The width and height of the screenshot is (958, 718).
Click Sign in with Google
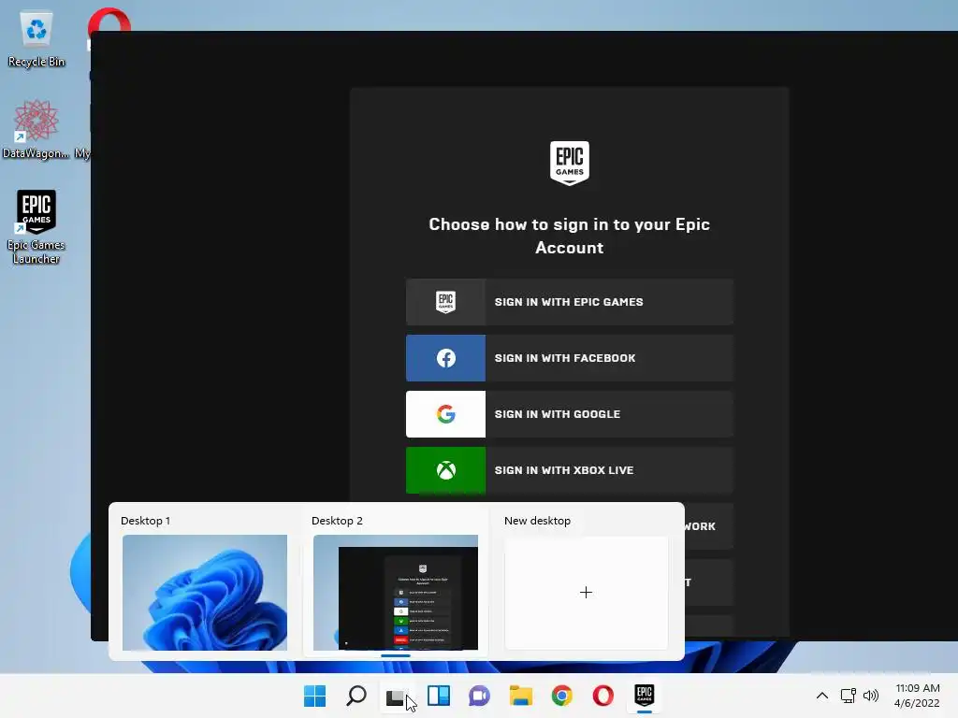pyautogui.click(x=570, y=414)
